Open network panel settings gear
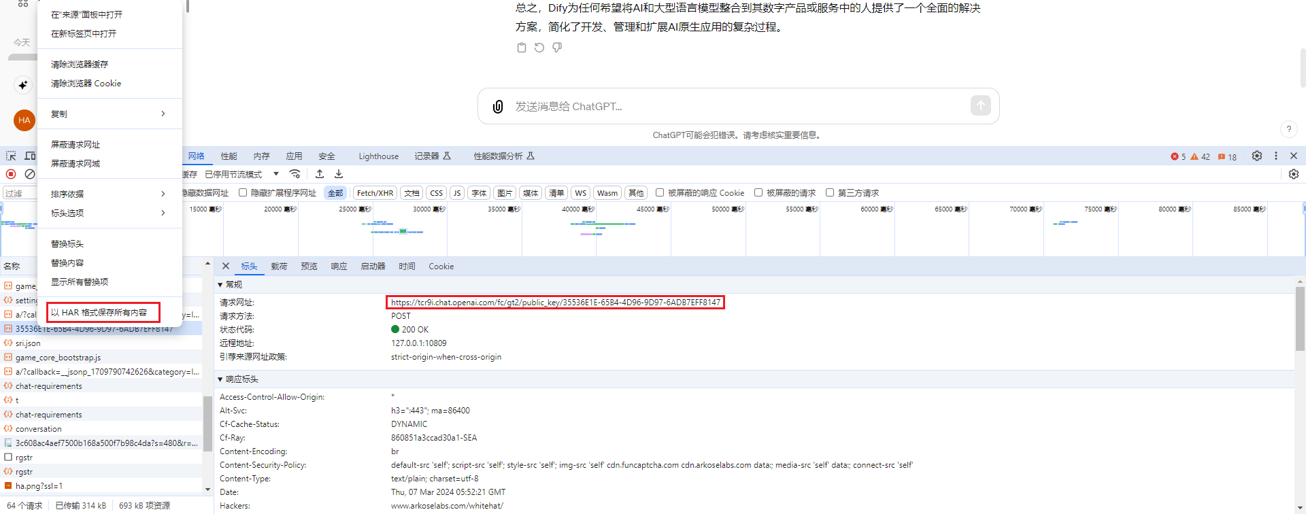This screenshot has height=514, width=1306. click(1294, 174)
